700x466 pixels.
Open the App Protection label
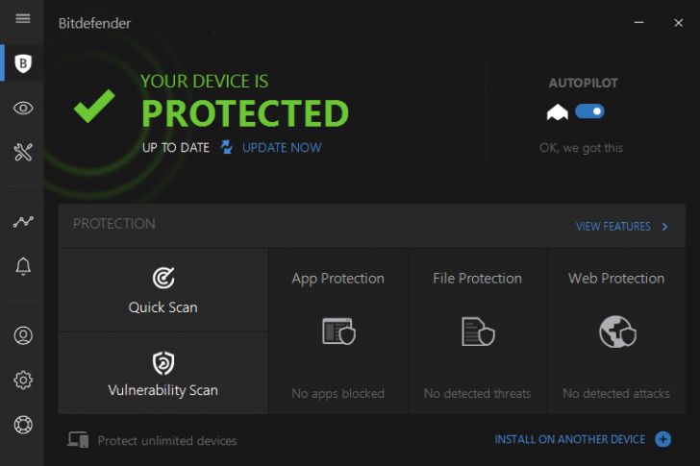point(337,279)
